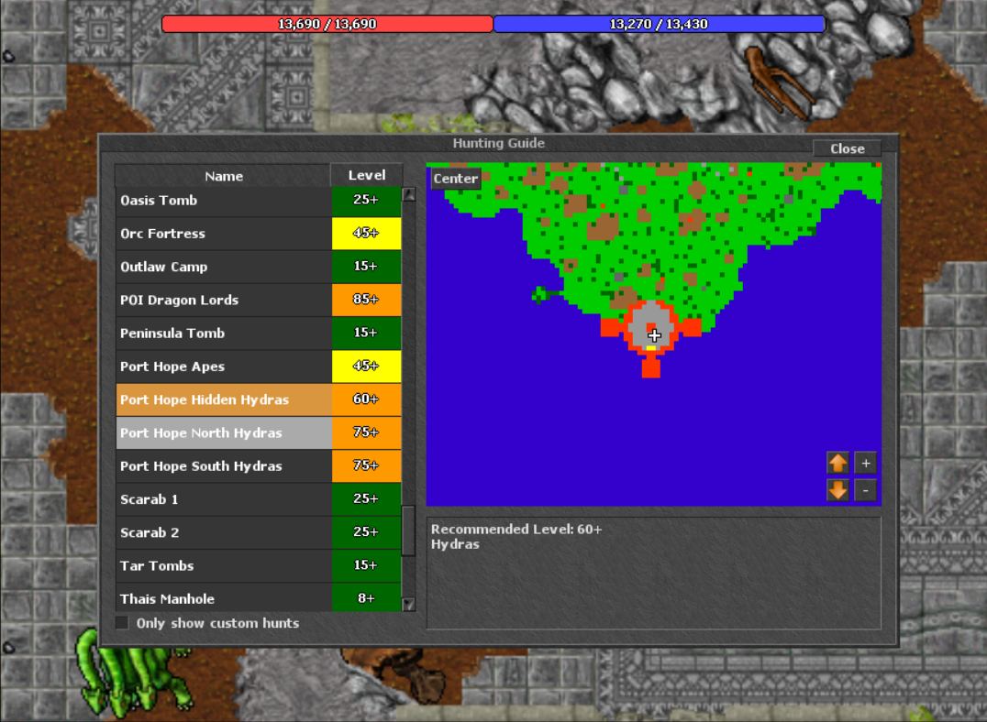The height and width of the screenshot is (722, 987).
Task: Click the Recommended Level: 60+ description text
Action: pos(516,529)
